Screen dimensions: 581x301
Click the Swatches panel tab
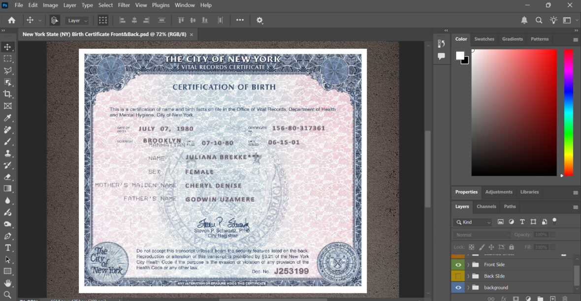click(x=484, y=39)
